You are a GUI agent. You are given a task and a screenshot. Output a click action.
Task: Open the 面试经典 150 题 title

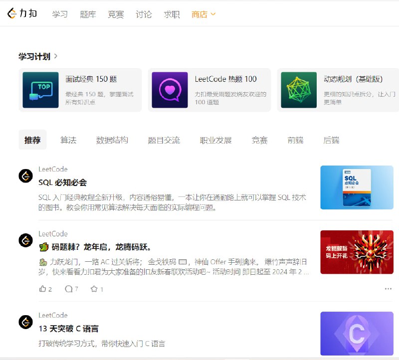click(91, 79)
